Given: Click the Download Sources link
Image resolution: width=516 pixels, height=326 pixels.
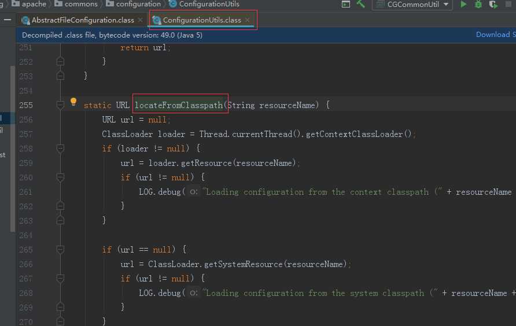Looking at the screenshot, I should tap(496, 35).
